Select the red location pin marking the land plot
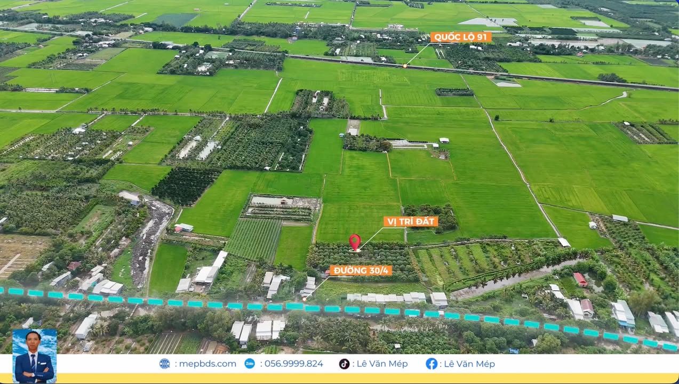The width and height of the screenshot is (679, 384). (355, 243)
